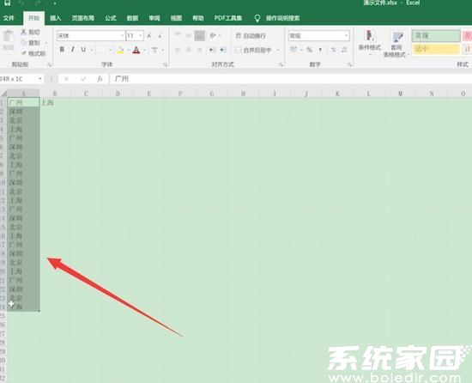
Task: Toggle Bold formatting button
Action: click(62, 50)
